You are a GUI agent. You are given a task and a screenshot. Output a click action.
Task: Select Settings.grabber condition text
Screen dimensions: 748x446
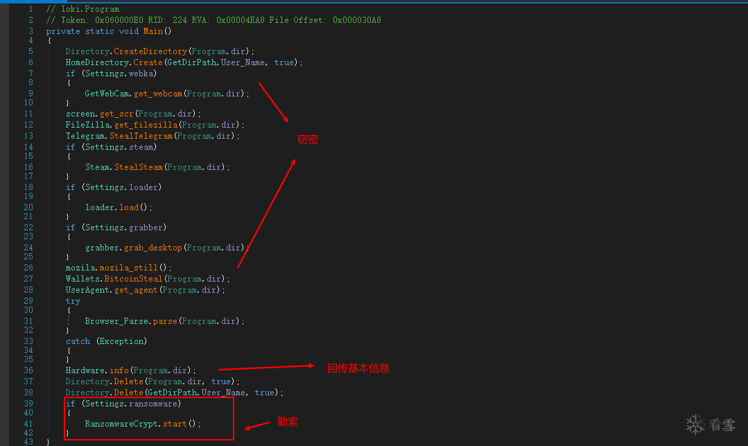(124, 228)
